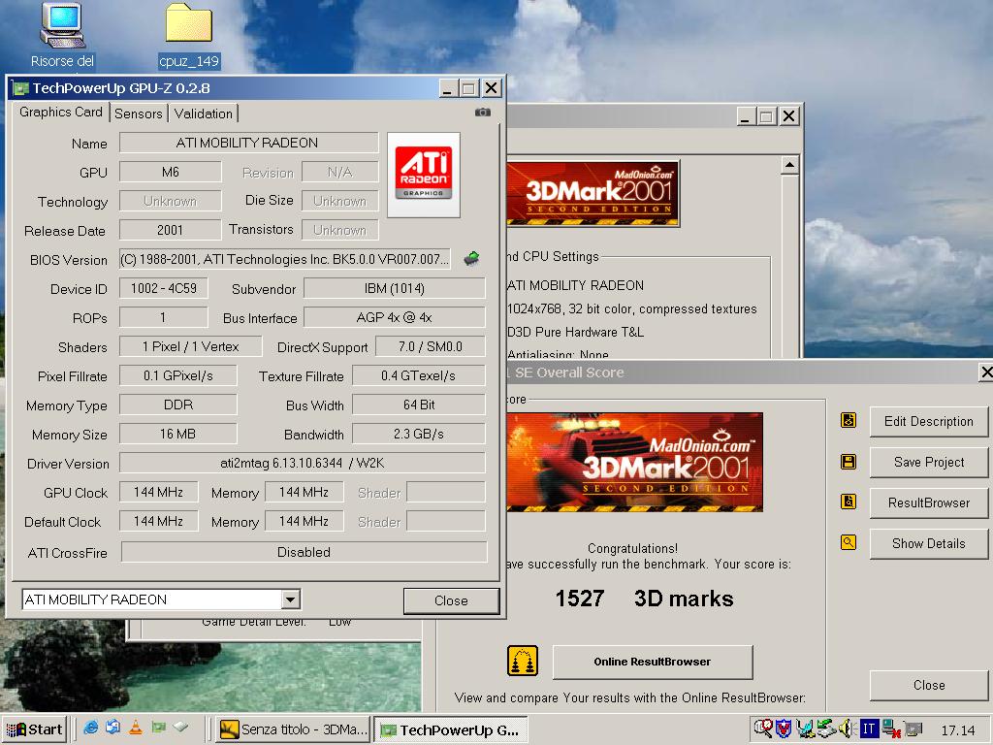Click the BIOS save chip icon
Screen dimensions: 993x745
[472, 258]
